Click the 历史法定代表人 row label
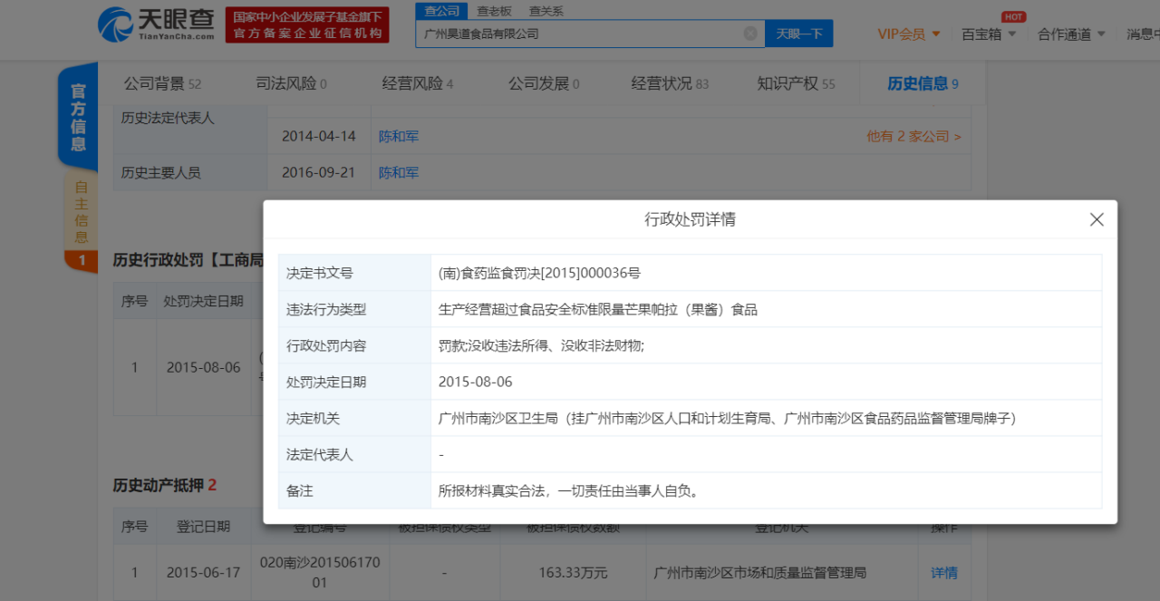 click(x=168, y=118)
